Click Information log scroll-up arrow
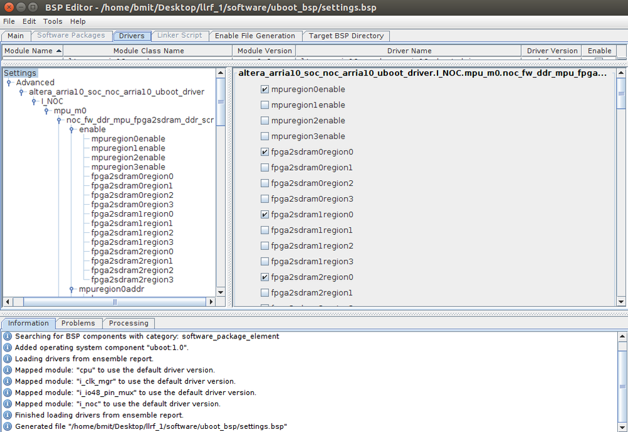The height and width of the screenshot is (432, 628). [622, 337]
